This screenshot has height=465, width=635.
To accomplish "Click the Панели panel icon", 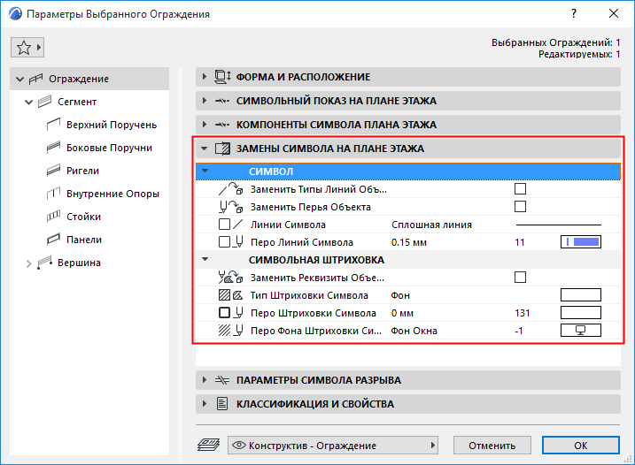I will [x=53, y=240].
